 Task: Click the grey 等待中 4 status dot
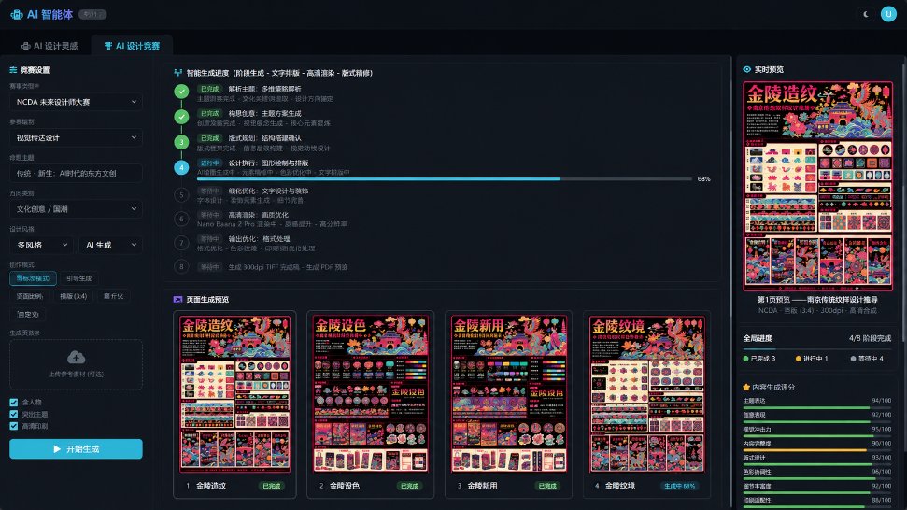tap(853, 359)
